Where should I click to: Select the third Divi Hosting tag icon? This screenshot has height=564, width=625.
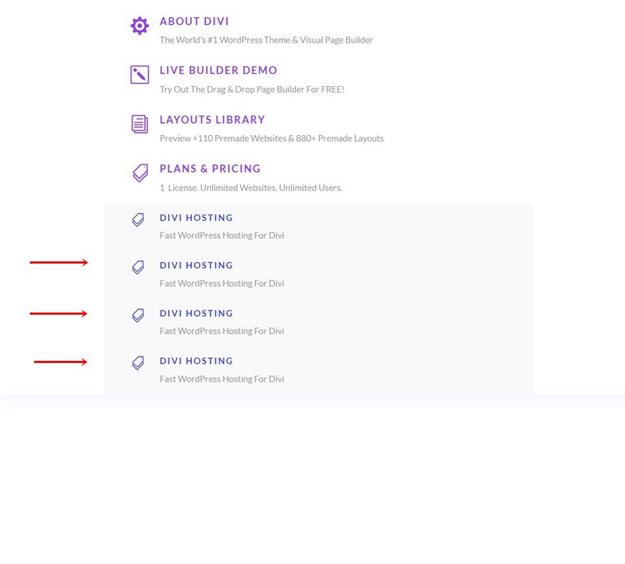point(138,315)
